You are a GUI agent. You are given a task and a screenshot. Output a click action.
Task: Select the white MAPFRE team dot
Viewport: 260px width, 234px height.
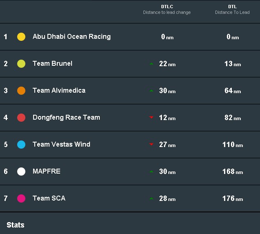(21, 172)
